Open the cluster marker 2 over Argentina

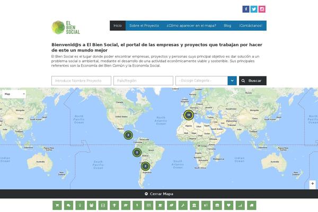pos(145,166)
